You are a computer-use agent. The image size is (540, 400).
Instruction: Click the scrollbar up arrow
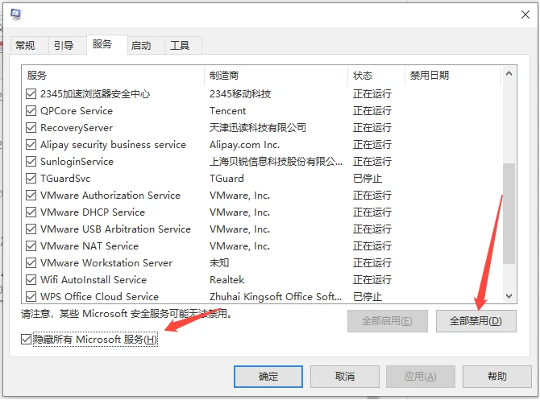click(509, 73)
